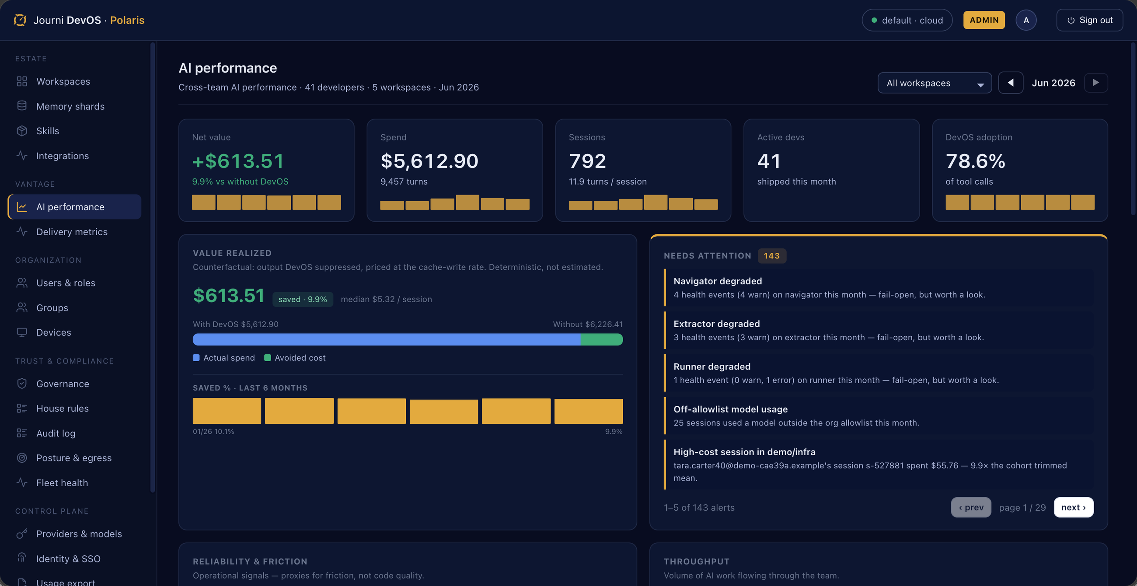The width and height of the screenshot is (1137, 586).
Task: Open Memory shards page
Action: [74, 106]
